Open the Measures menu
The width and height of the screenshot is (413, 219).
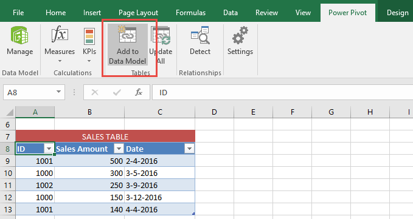point(60,45)
